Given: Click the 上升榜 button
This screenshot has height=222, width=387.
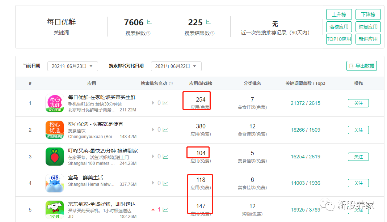Looking at the screenshot, I should tap(339, 14).
